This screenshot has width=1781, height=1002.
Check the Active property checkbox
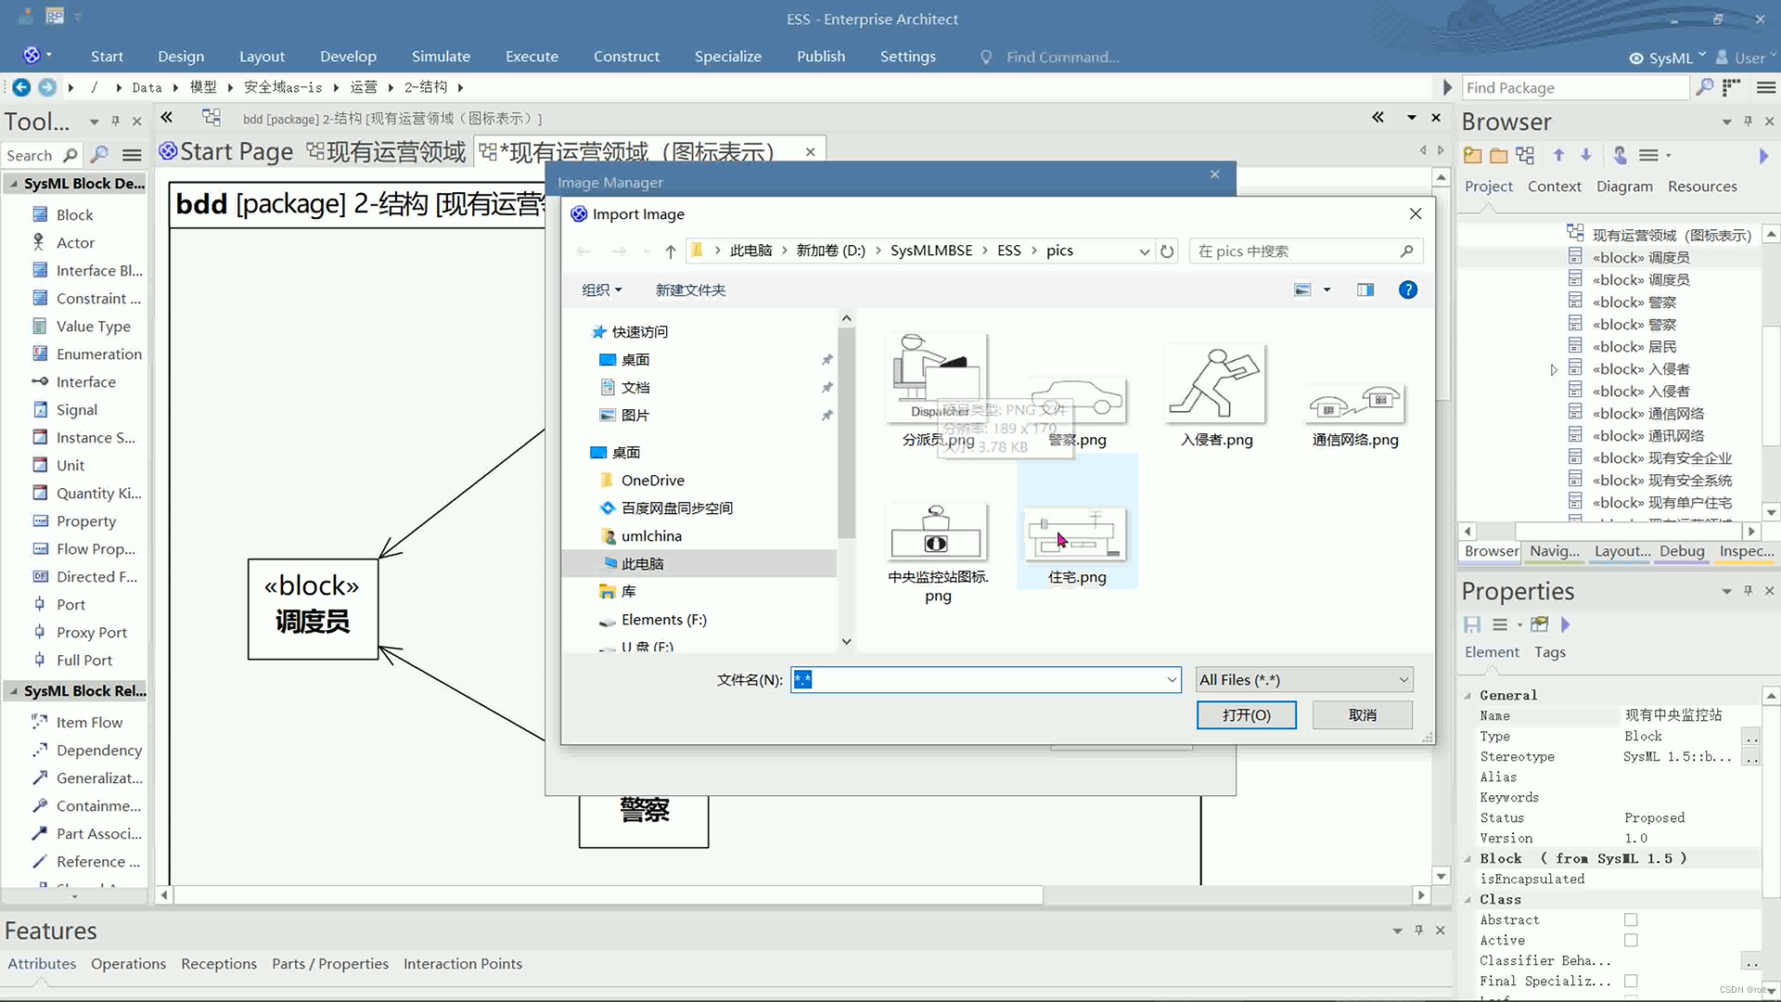point(1630,940)
